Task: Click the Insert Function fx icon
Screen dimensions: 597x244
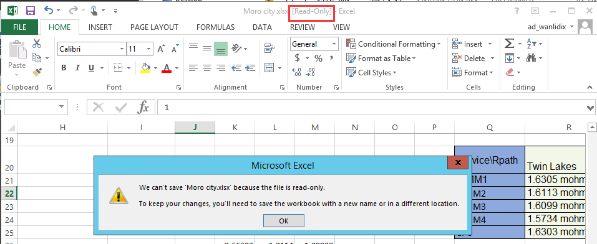Action: tap(143, 108)
